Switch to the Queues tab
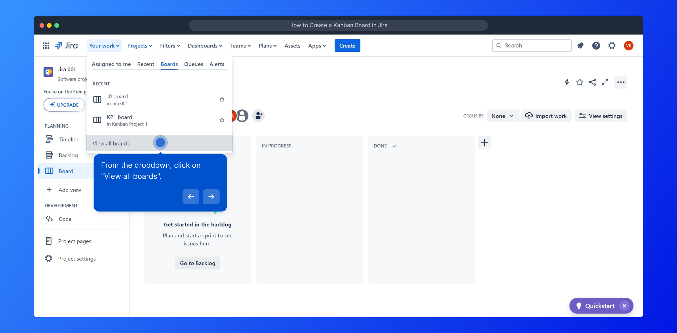 click(193, 64)
